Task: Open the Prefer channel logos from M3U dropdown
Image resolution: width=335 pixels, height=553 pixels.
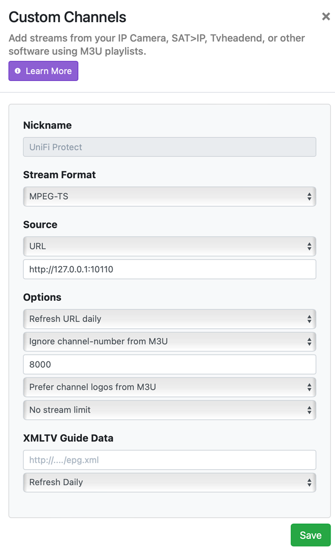Action: click(162, 387)
